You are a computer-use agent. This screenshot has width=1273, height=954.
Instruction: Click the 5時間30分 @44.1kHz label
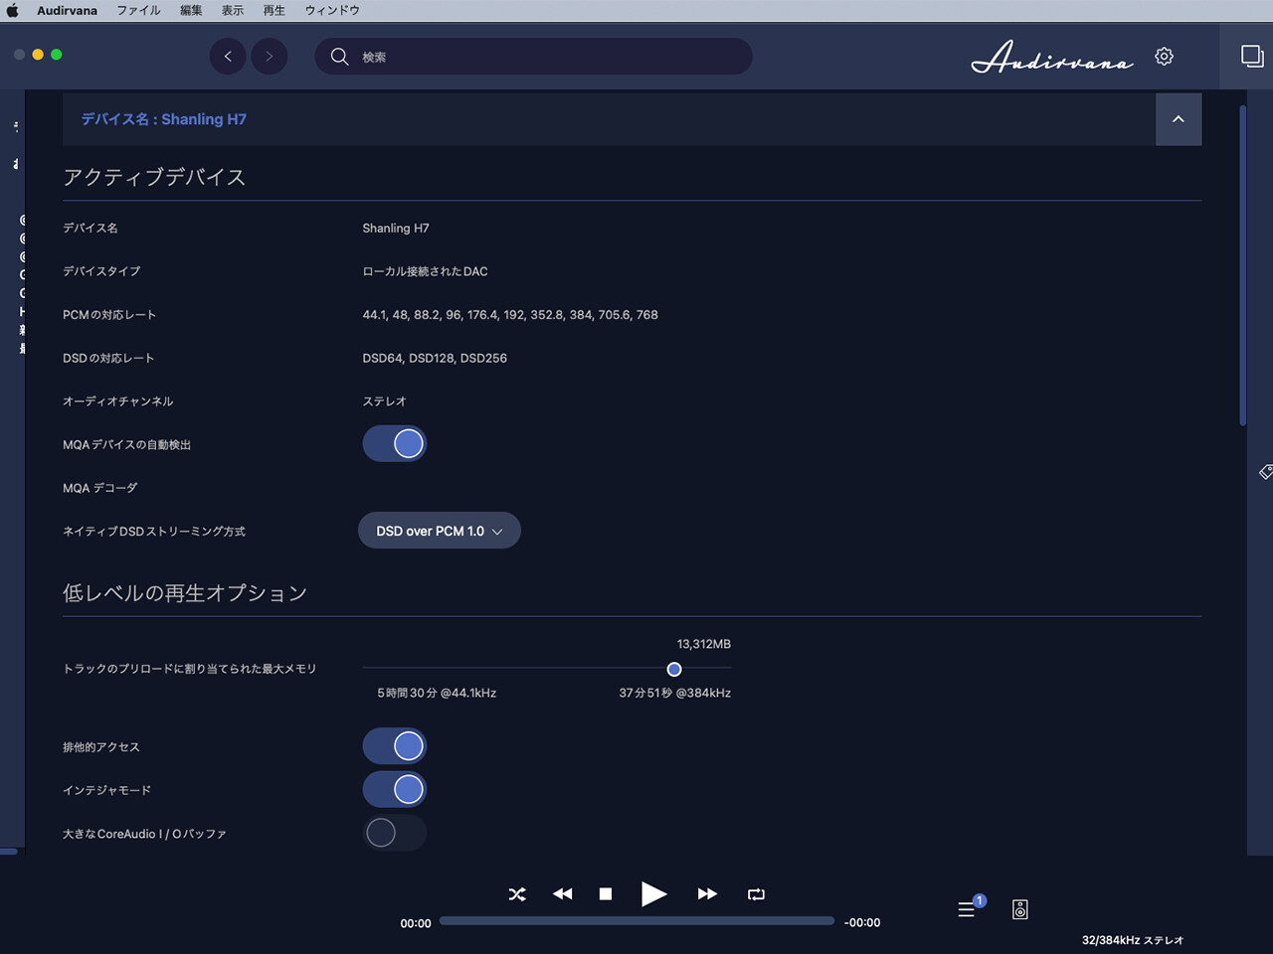pyautogui.click(x=437, y=693)
